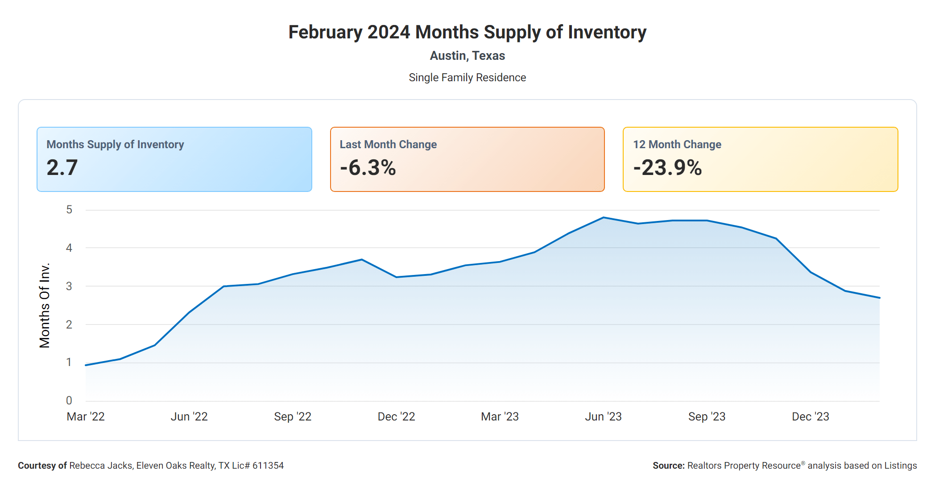Click the 12 Month Change card
Image resolution: width=935 pixels, height=491 pixels.
[x=760, y=159]
